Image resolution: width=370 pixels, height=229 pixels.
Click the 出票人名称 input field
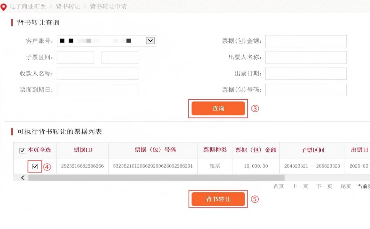tap(306, 58)
